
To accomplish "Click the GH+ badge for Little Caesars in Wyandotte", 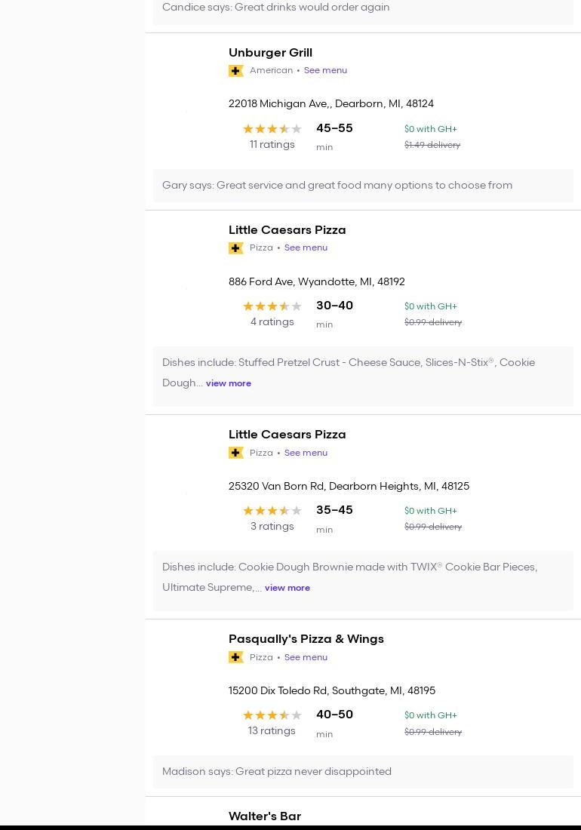I will coord(235,248).
